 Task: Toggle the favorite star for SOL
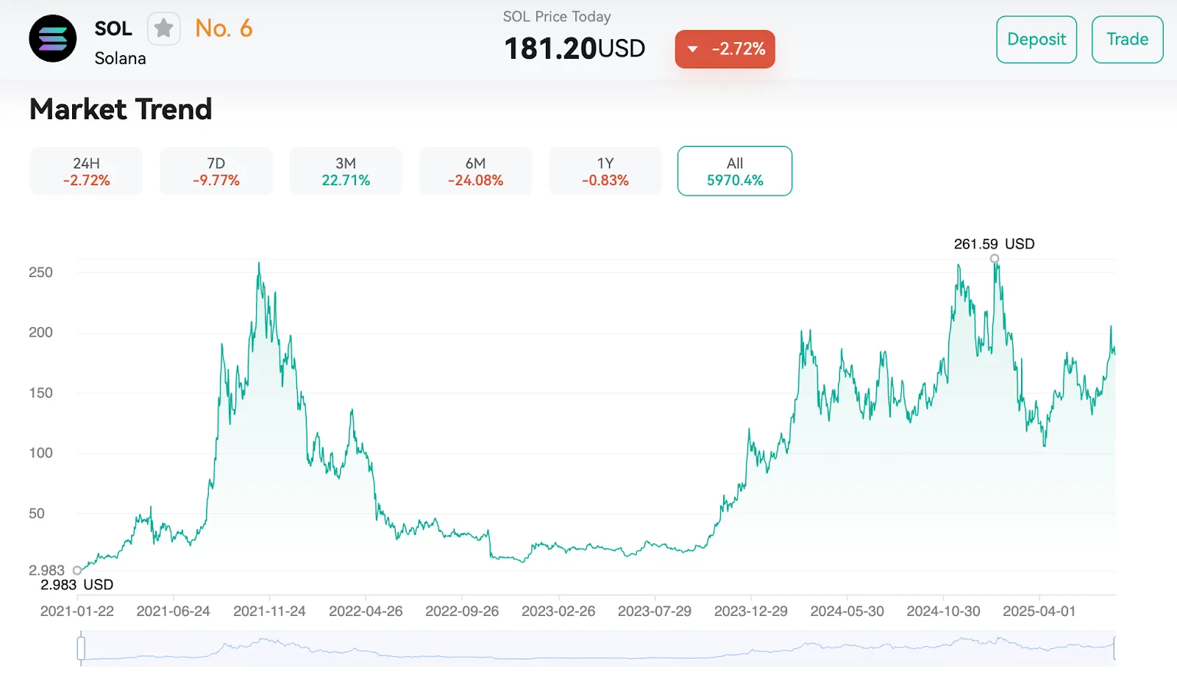(163, 29)
